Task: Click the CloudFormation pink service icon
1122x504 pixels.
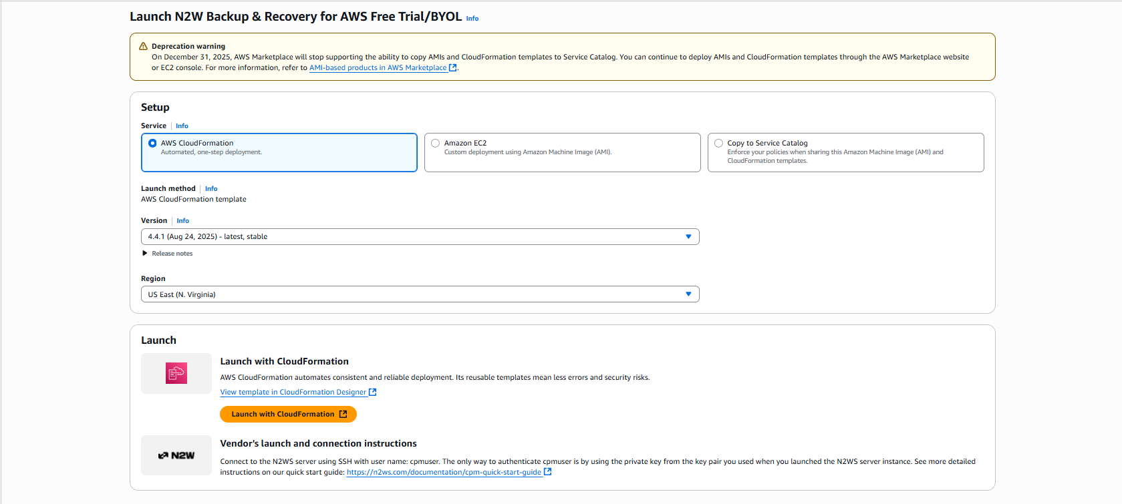Action: pyautogui.click(x=176, y=373)
